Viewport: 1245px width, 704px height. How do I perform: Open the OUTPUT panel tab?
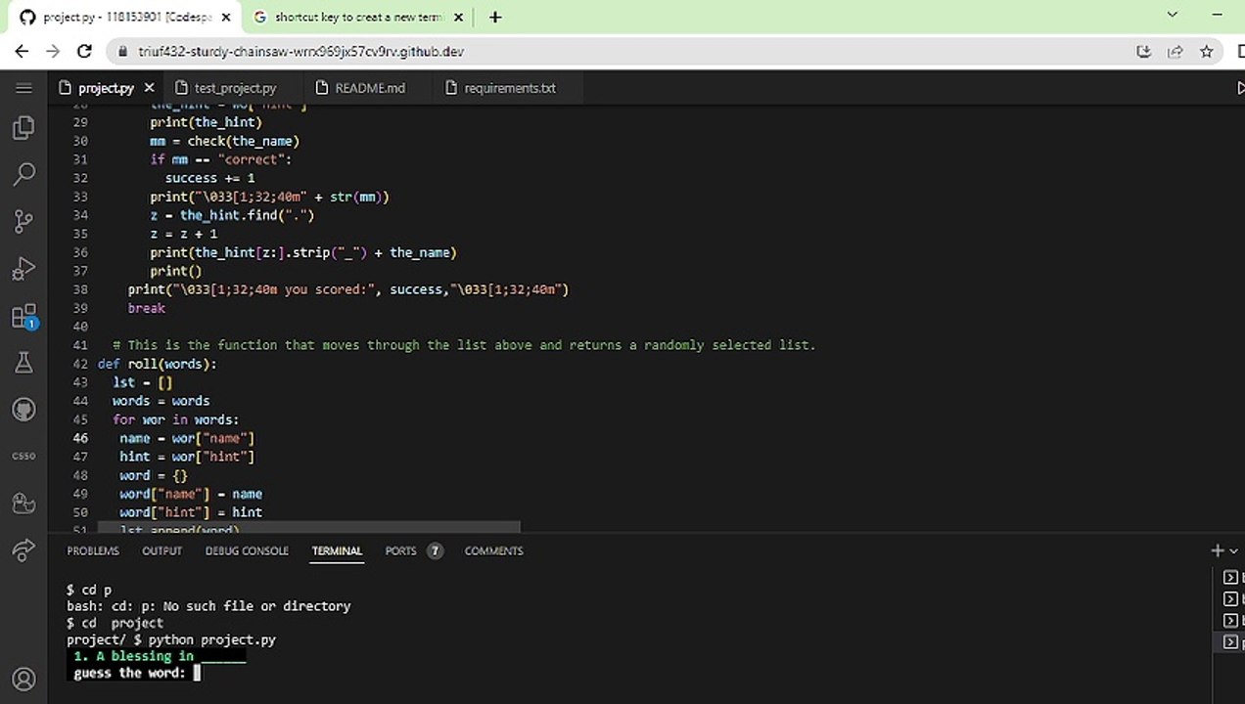pos(162,551)
